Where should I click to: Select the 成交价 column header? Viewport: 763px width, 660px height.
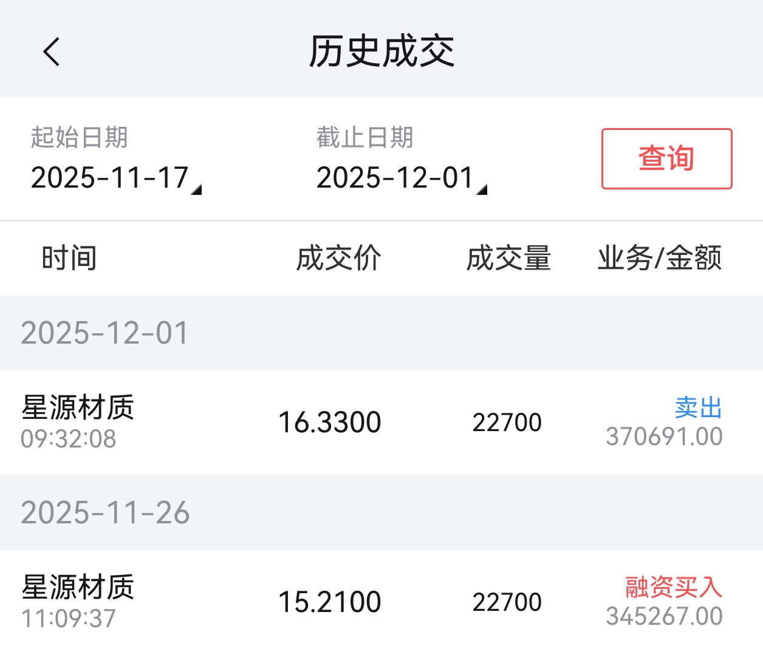click(338, 258)
